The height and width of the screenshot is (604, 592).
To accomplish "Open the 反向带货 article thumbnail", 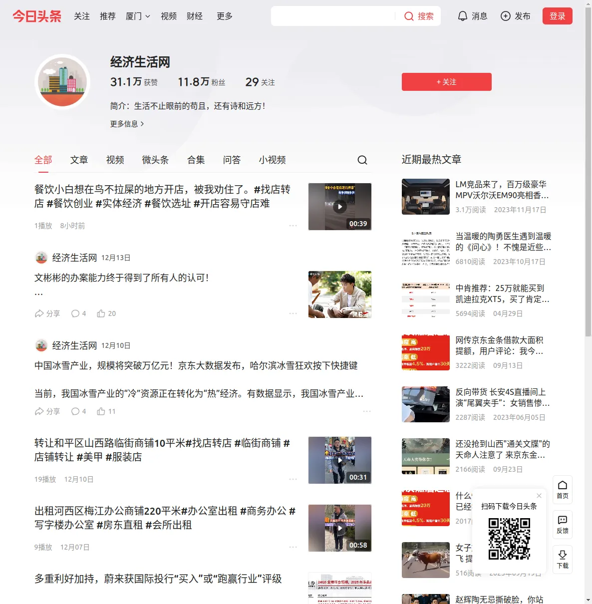I will 426,404.
